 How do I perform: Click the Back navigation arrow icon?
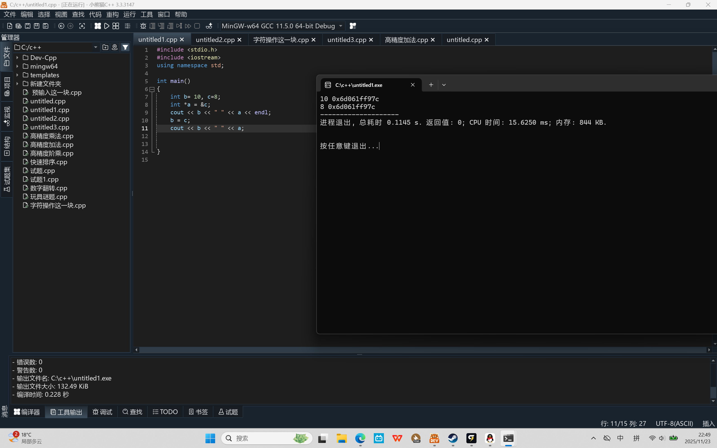pyautogui.click(x=61, y=26)
